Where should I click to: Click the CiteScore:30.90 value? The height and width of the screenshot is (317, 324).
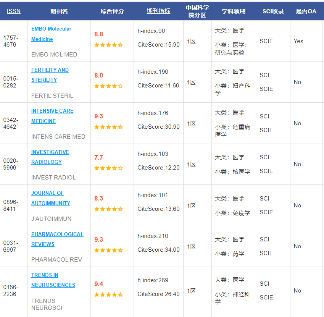(158, 127)
